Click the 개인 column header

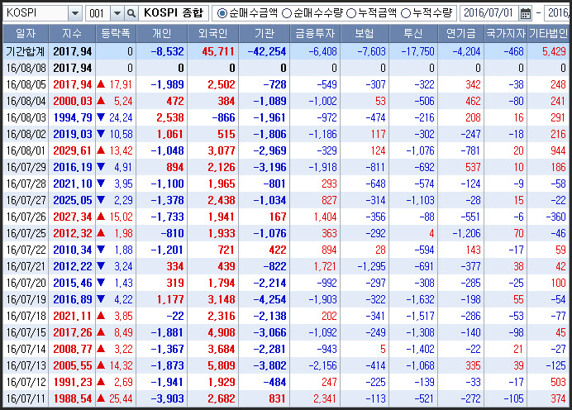click(162, 34)
